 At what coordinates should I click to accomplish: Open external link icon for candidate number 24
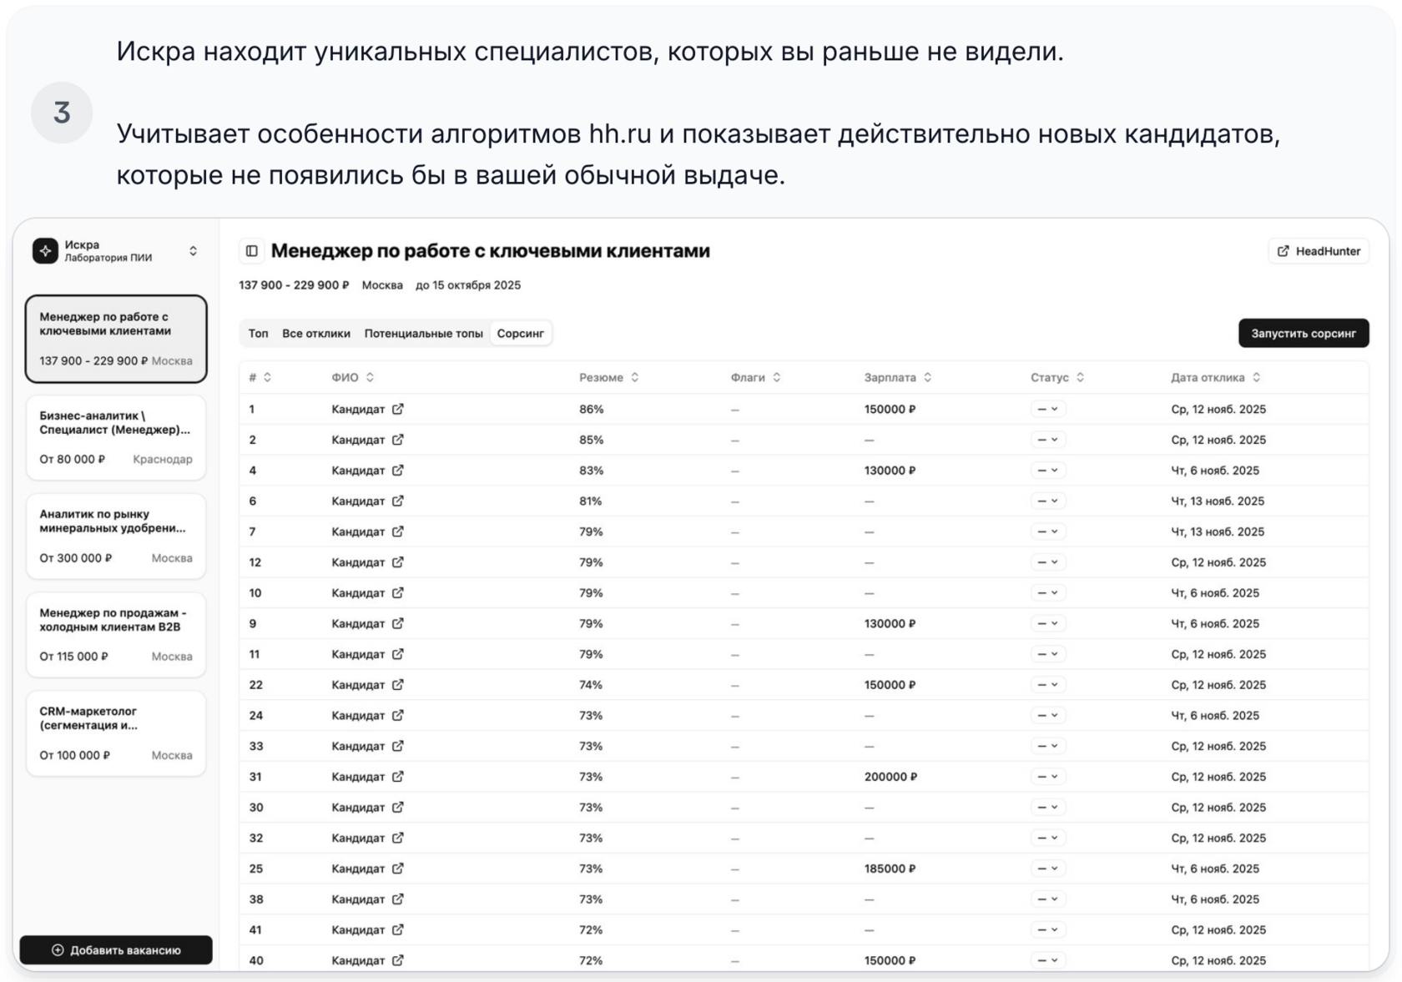point(398,715)
